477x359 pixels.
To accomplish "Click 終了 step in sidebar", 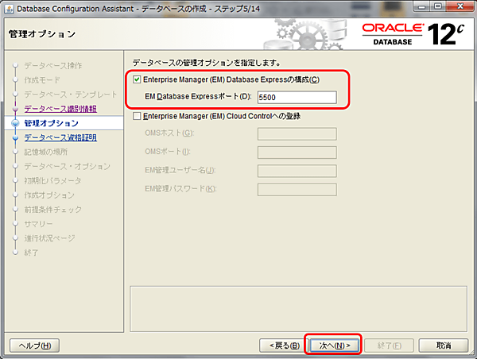I will [31, 253].
